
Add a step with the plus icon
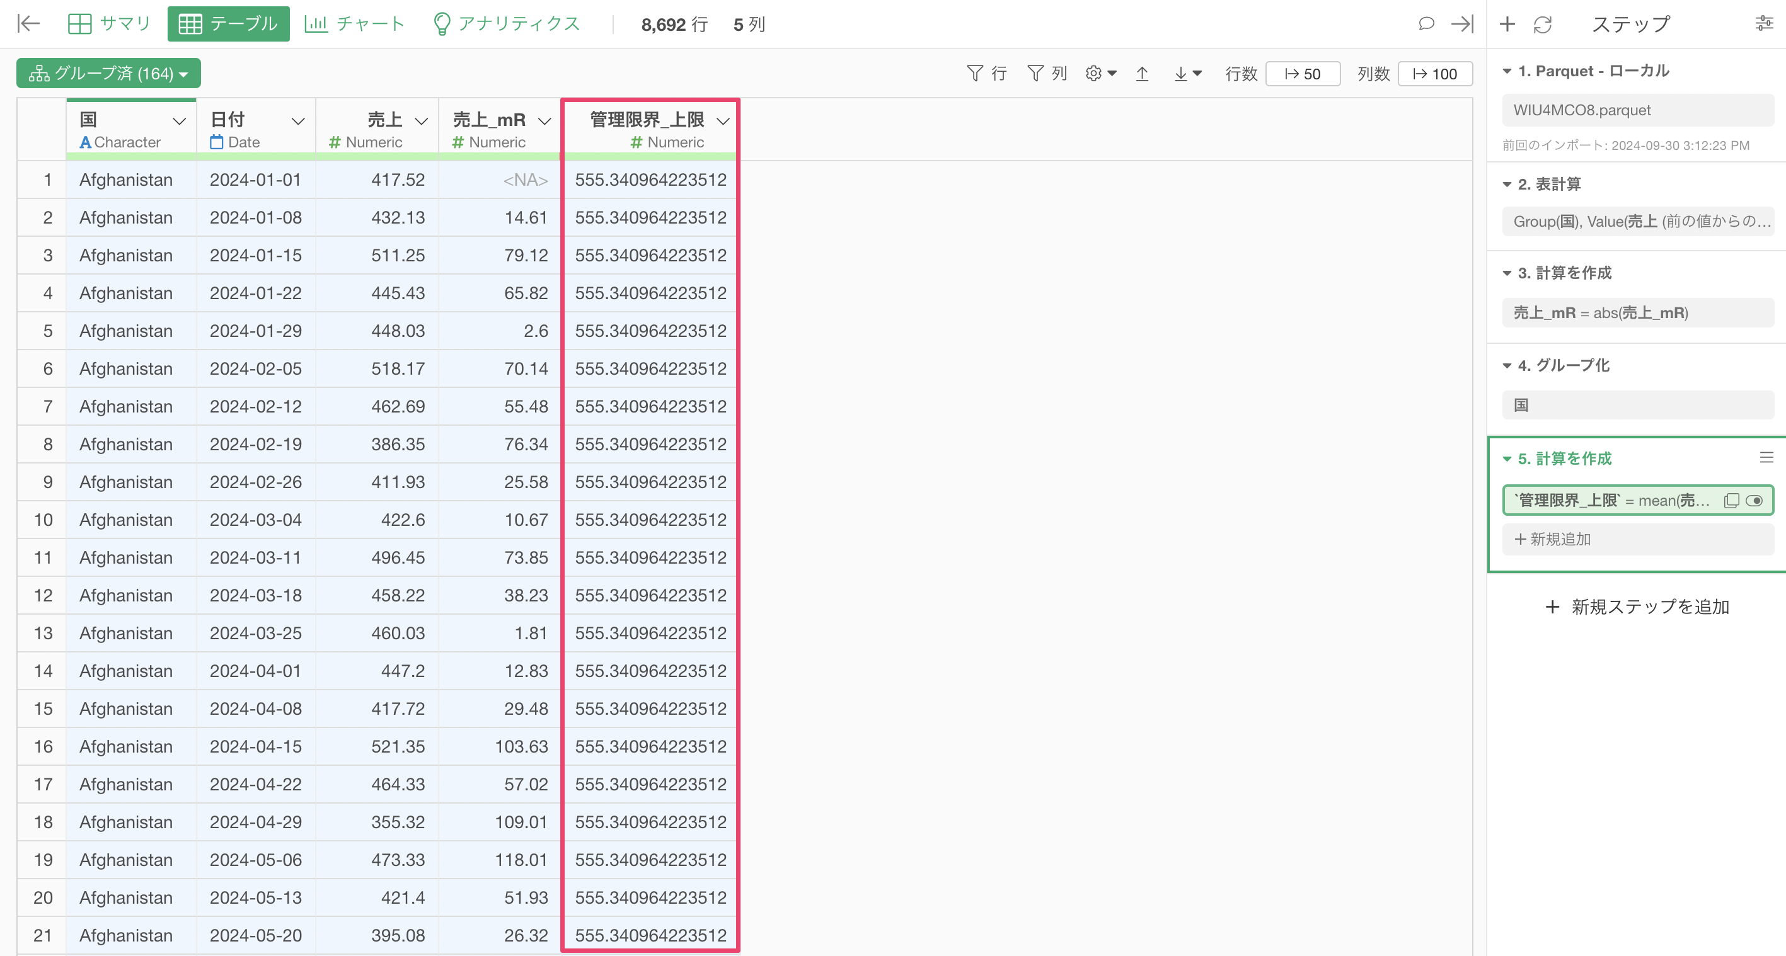(1507, 24)
